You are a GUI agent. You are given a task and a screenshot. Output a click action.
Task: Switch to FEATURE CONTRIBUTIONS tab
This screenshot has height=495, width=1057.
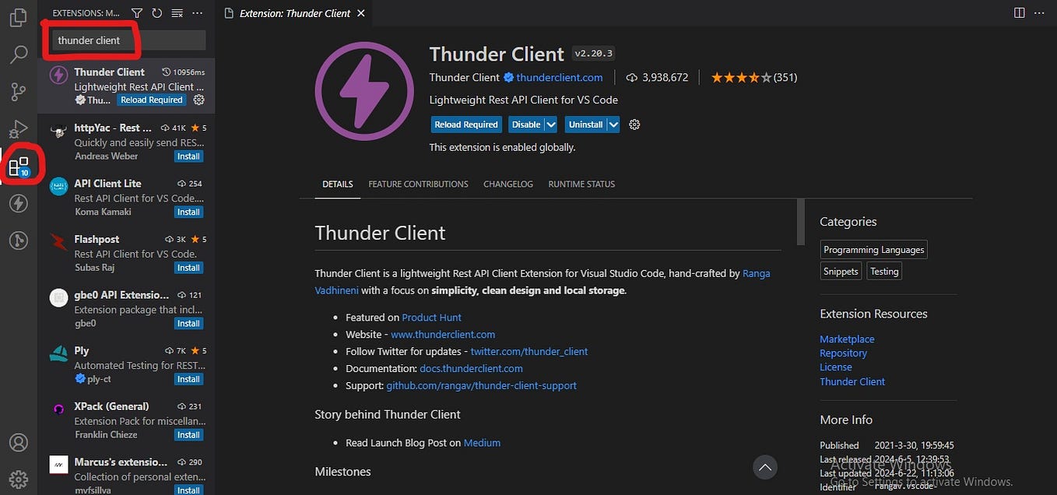pos(418,184)
